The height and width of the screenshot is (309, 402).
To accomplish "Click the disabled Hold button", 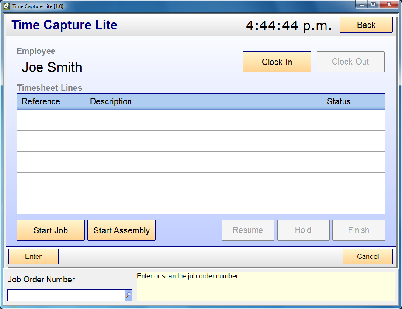I will pyautogui.click(x=303, y=230).
